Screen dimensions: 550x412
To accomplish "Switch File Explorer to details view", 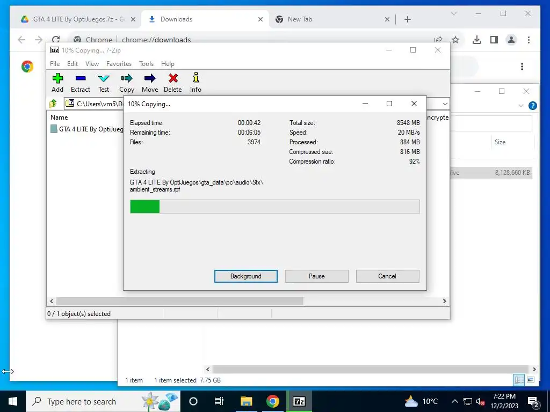I will coord(519,380).
